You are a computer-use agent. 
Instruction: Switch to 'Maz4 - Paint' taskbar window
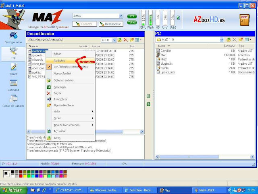pyautogui.click(x=209, y=190)
